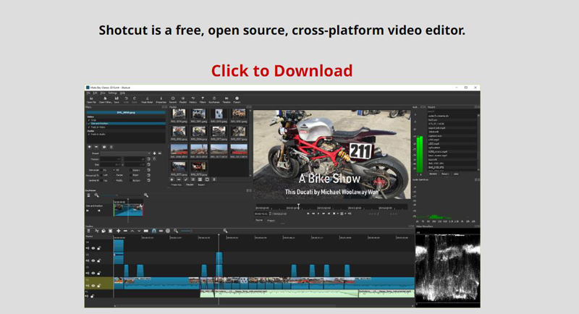Add to playlist using its plus button
This screenshot has width=579, height=314.
pos(172,179)
